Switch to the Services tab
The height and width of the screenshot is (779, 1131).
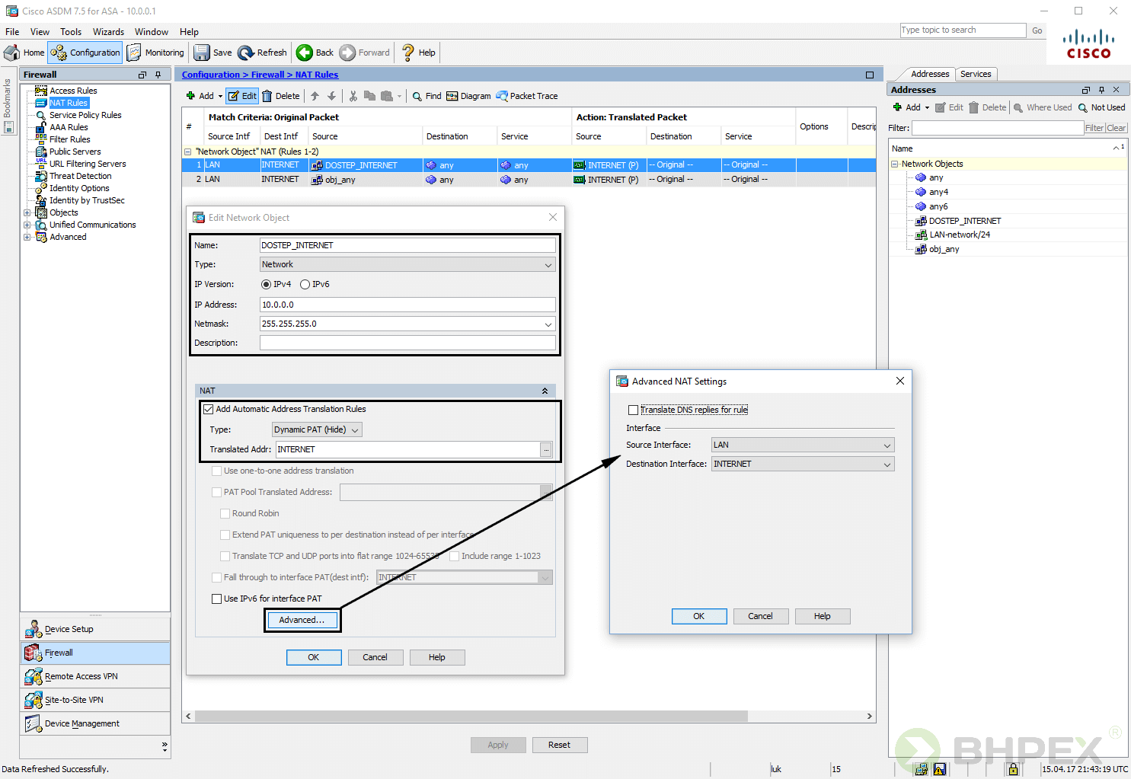click(976, 74)
